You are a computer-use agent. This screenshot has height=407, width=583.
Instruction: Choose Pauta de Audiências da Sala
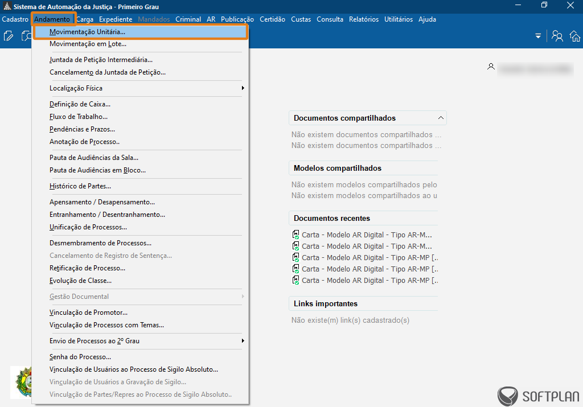141,158
